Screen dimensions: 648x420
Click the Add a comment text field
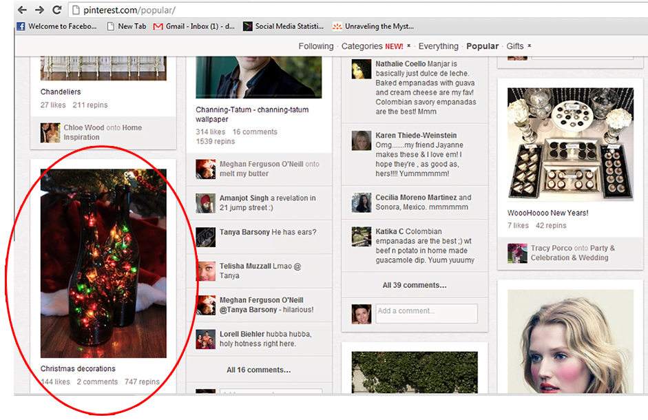[426, 313]
